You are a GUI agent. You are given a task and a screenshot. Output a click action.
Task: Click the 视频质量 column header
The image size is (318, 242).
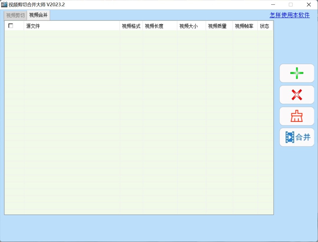219,26
